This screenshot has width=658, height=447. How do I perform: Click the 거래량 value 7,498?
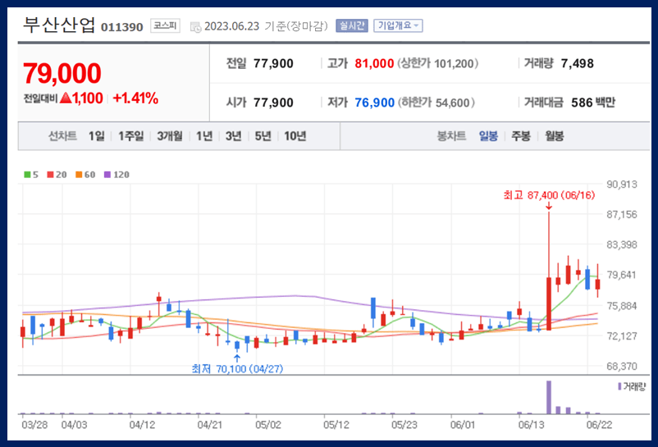point(578,63)
